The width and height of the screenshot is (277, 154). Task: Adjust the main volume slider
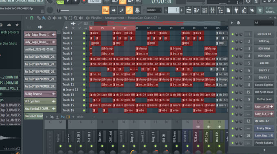(x=77, y=11)
